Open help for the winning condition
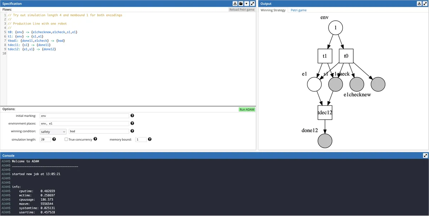The height and width of the screenshot is (216, 429). [132, 131]
